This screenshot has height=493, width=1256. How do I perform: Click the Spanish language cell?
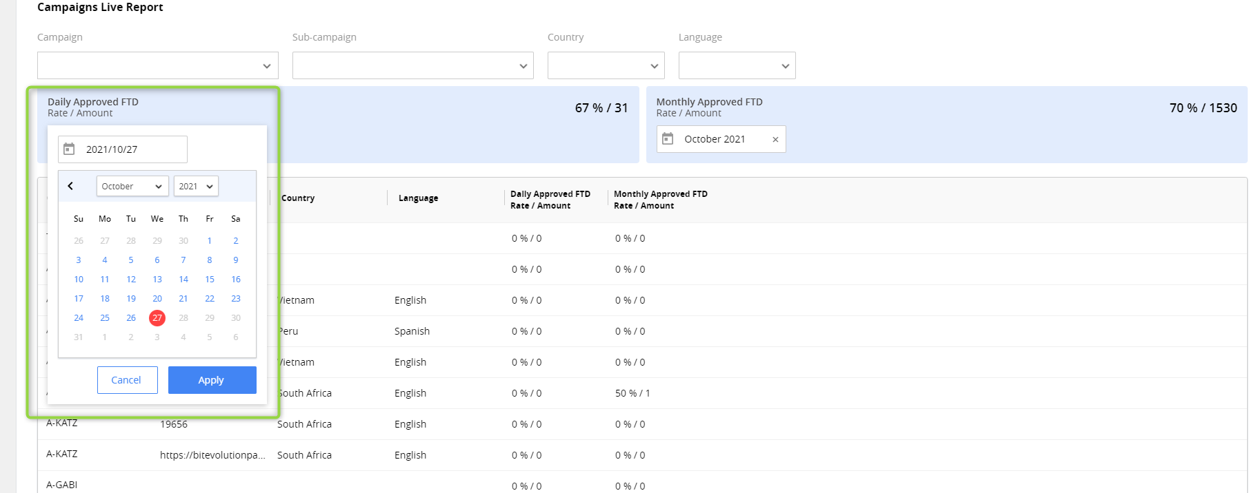(412, 331)
